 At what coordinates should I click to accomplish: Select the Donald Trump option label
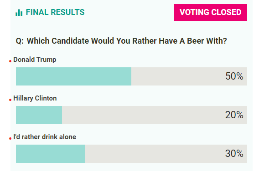click(x=35, y=60)
